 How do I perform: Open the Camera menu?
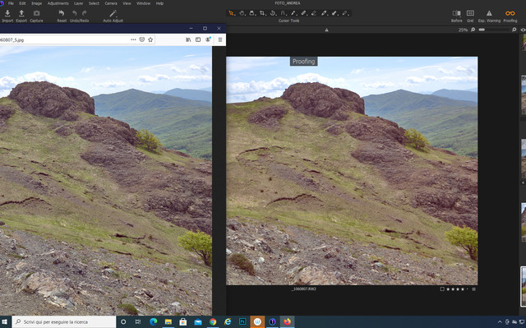tap(111, 3)
